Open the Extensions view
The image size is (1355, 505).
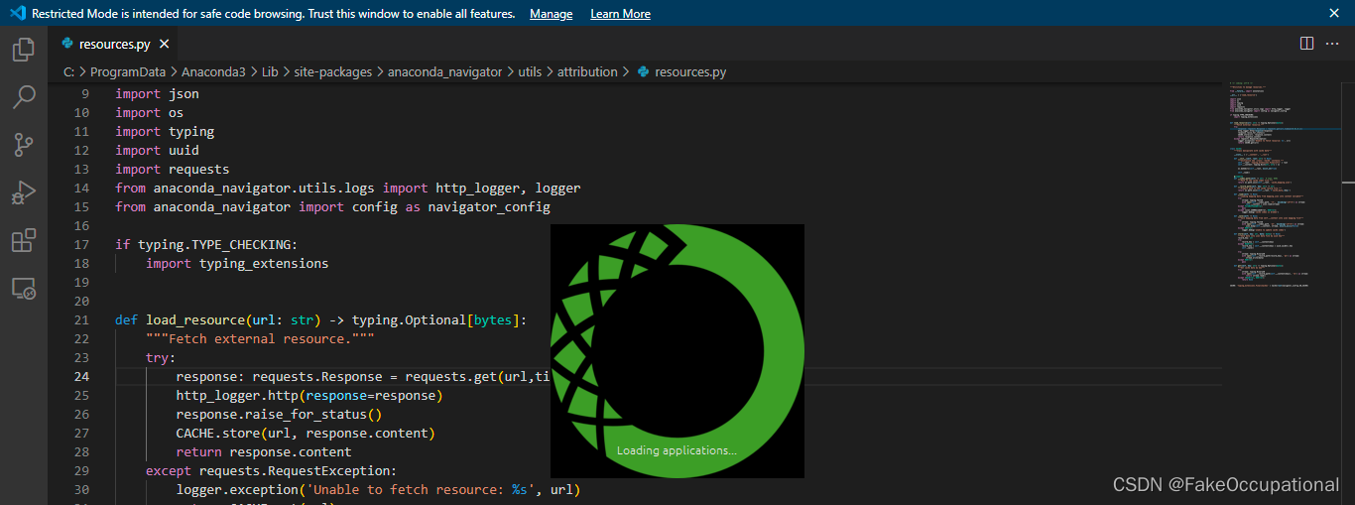[x=24, y=240]
